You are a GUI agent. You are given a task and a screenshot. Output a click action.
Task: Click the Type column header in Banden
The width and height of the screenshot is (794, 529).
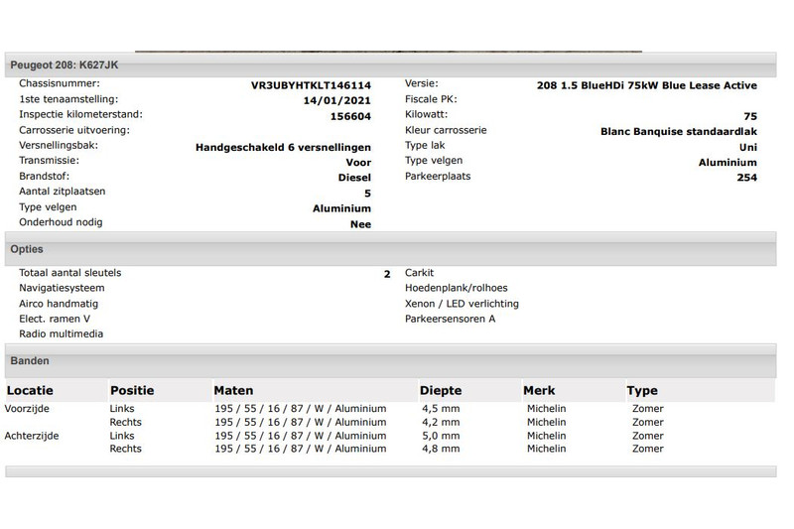tap(642, 391)
